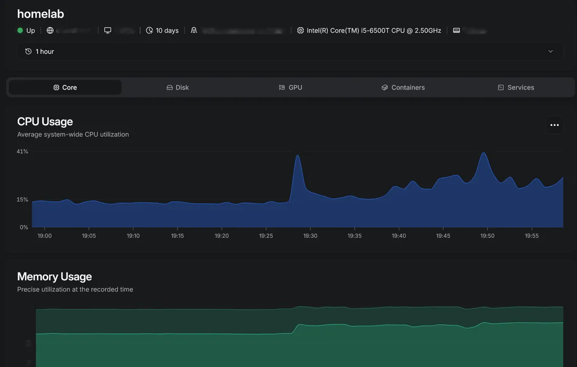Click the Intel Core i5-6500T CPU label
The width and height of the screenshot is (577, 367).
coord(374,30)
